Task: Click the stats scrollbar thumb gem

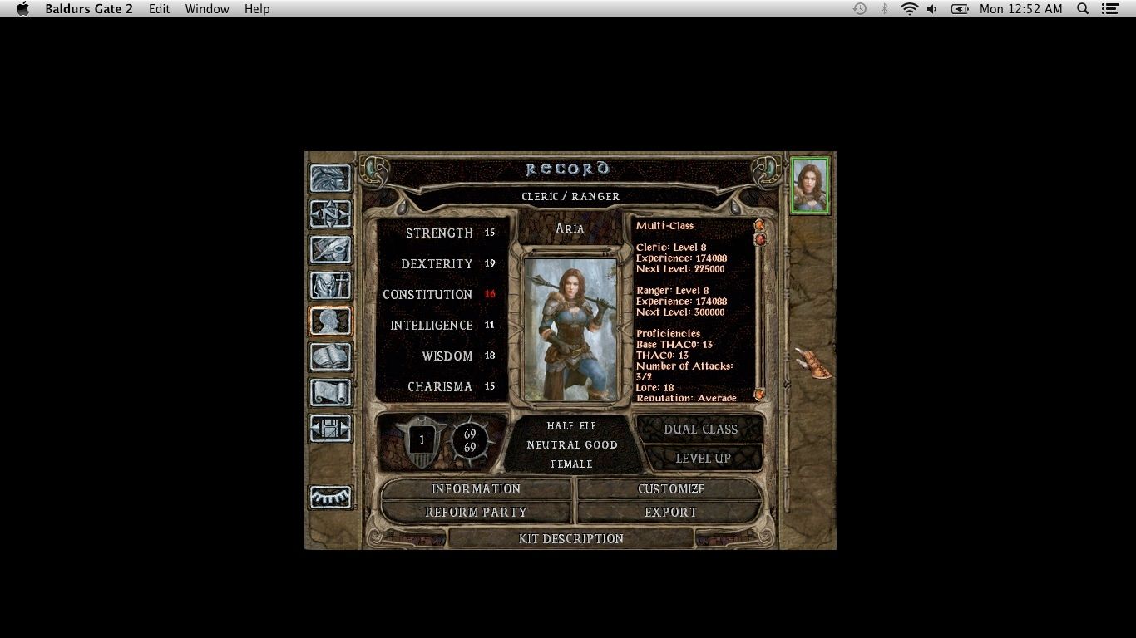Action: coord(759,240)
